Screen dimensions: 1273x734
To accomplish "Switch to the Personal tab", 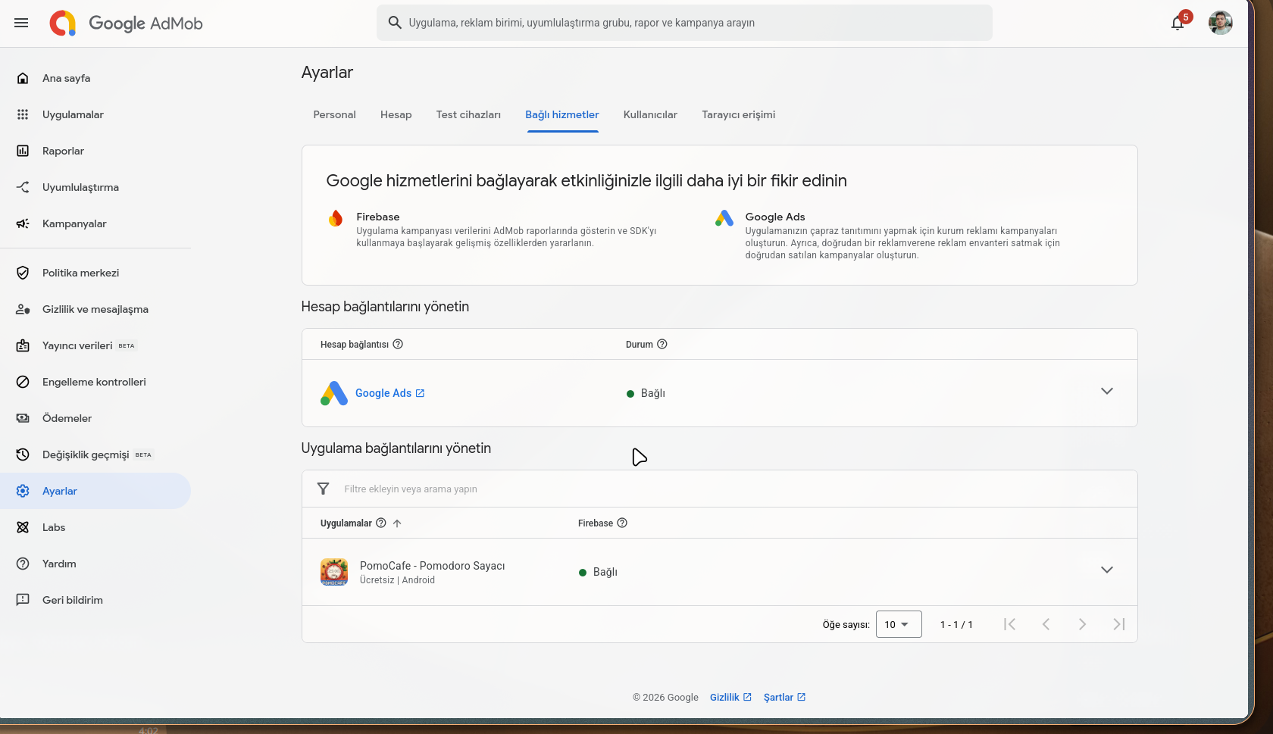I will coord(334,114).
